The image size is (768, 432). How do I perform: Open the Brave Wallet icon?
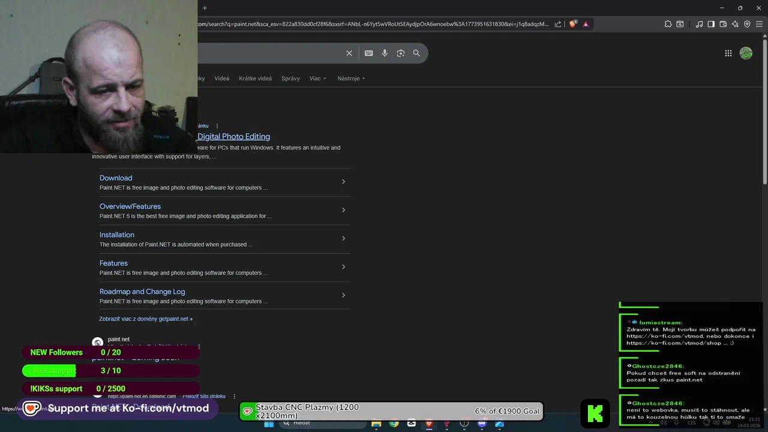point(723,24)
